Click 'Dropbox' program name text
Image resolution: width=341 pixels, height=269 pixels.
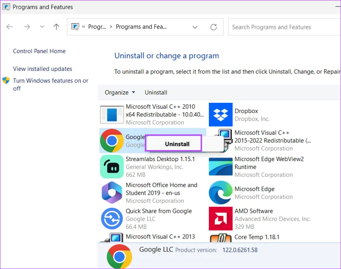[246, 111]
